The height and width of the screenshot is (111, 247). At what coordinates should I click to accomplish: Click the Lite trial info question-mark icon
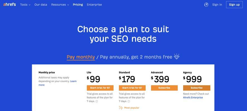(x=97, y=101)
